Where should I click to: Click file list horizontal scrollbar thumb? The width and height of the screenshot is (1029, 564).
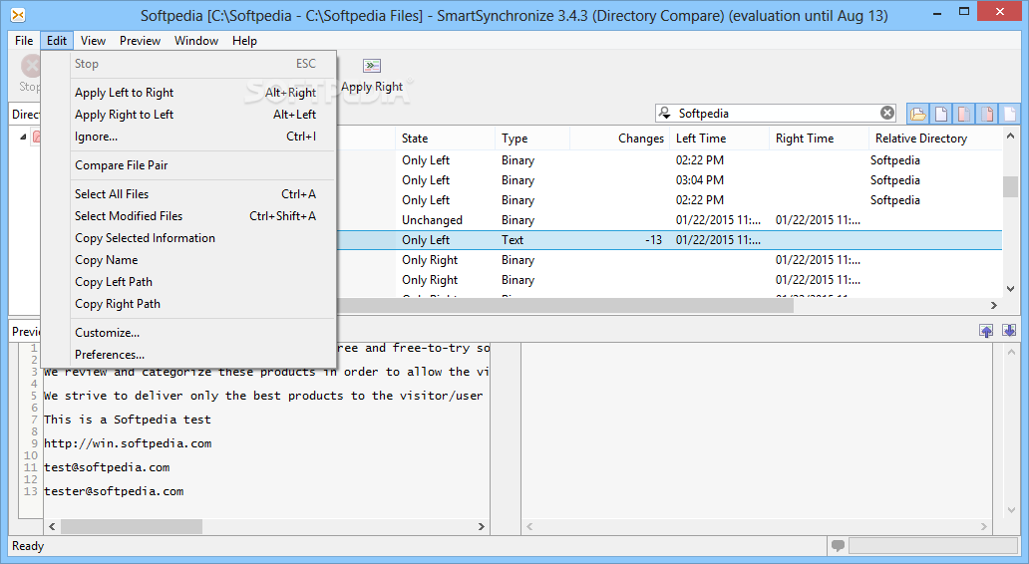[x=565, y=305]
